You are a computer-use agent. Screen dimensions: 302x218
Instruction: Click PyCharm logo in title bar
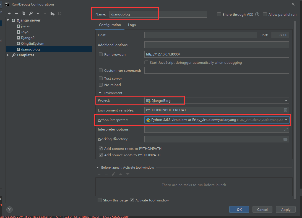[7, 4]
